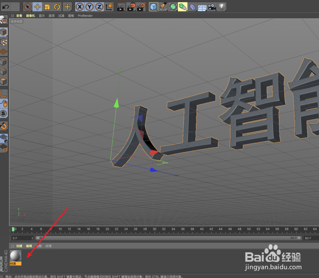Switch to Workplane mode orange grid
319x278 pixels.
pyautogui.click(x=4, y=52)
